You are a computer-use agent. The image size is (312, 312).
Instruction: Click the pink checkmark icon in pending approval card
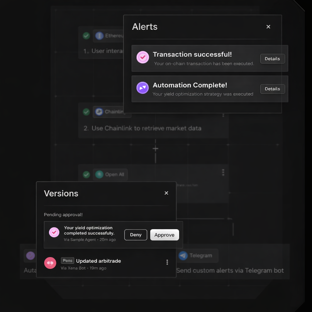54,232
